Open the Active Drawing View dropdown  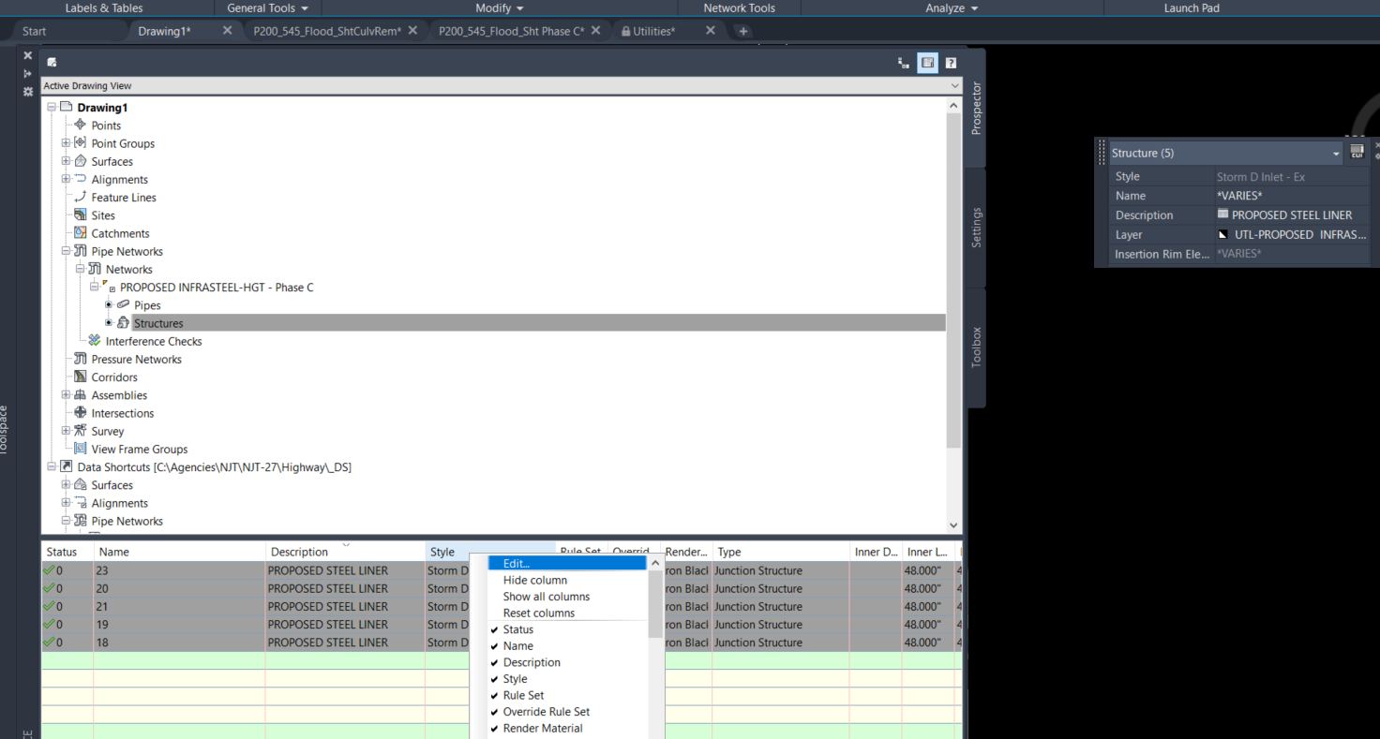pos(955,85)
